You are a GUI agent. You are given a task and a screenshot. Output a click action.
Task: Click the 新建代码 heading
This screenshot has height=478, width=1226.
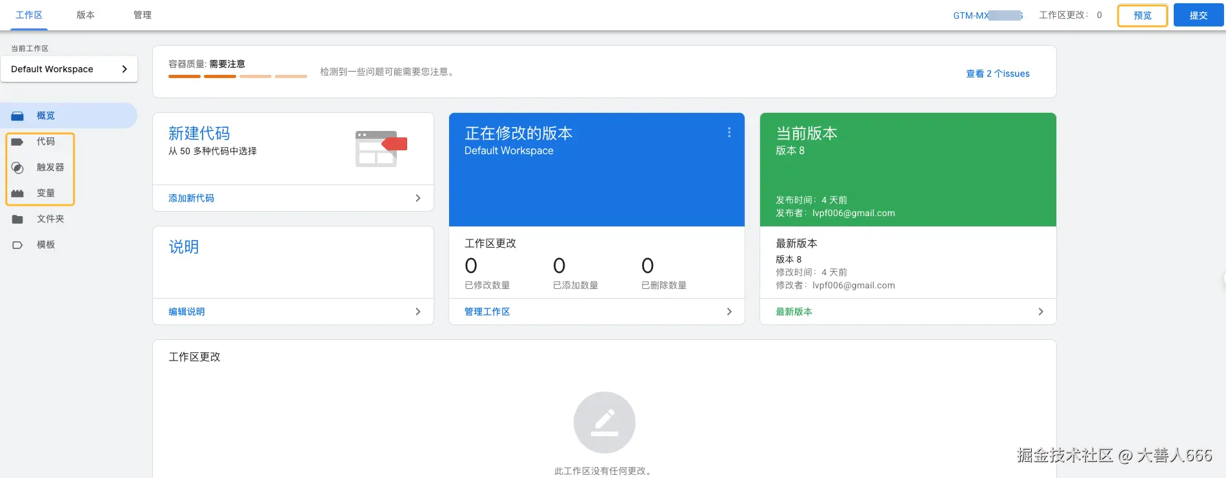(x=199, y=134)
